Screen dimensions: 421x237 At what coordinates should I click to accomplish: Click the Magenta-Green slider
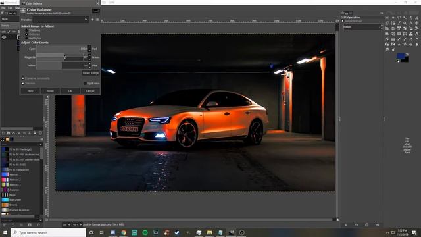tap(62, 57)
